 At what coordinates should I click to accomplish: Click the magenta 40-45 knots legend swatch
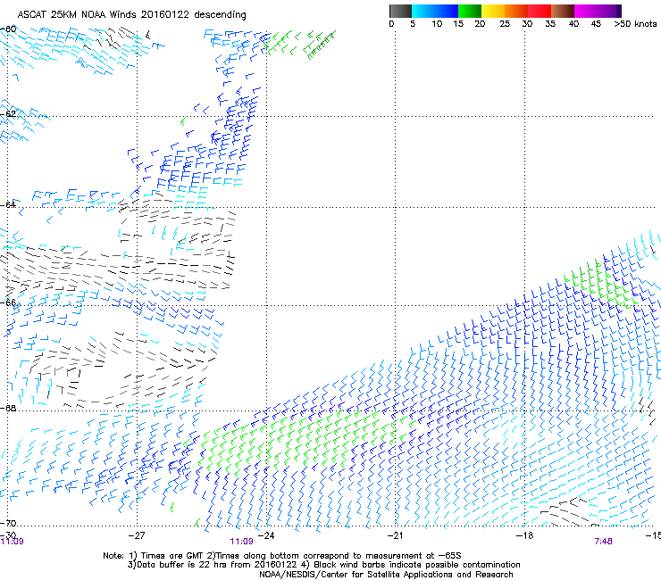tap(586, 11)
